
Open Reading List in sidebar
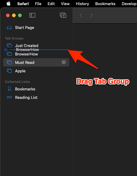tap(36, 97)
